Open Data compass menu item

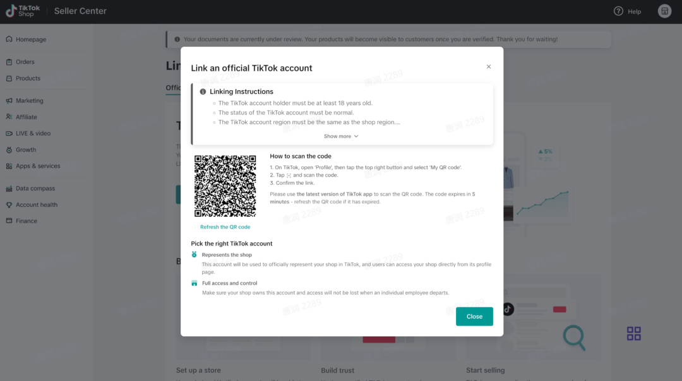(x=35, y=188)
